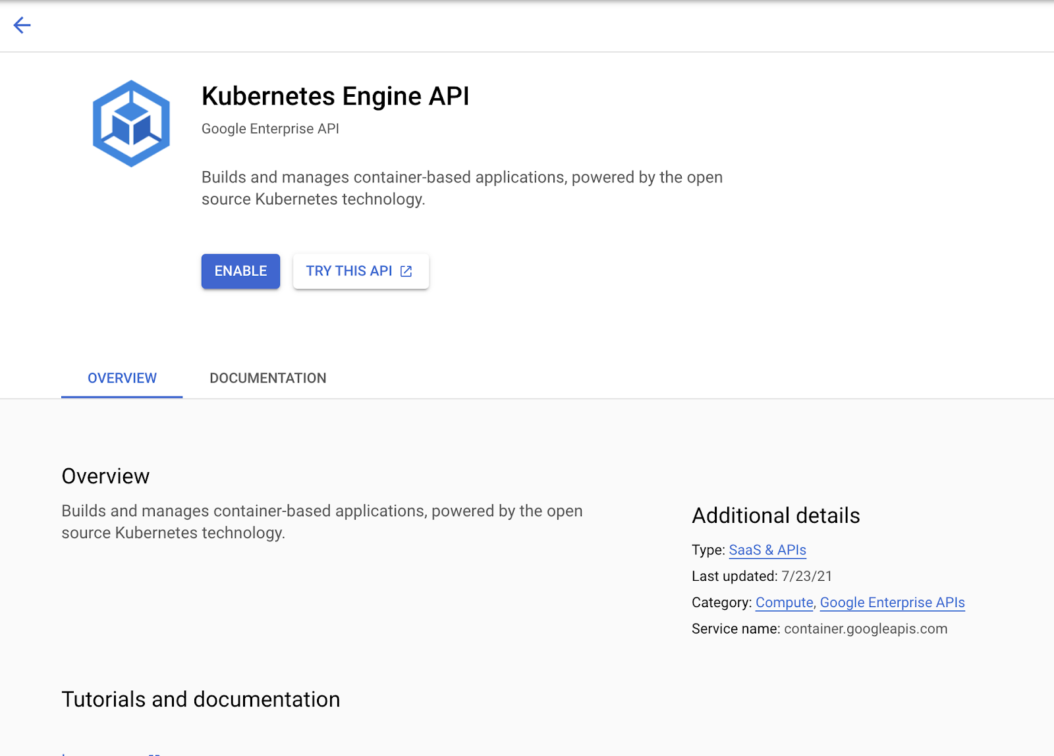Click the Kubernetes Engine API page title

click(x=335, y=96)
